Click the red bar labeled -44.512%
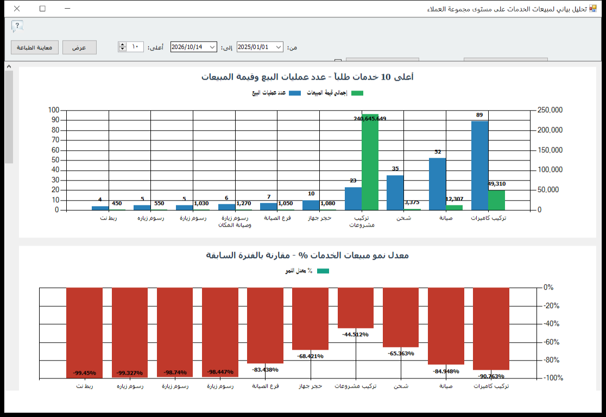The image size is (606, 417). click(356, 307)
